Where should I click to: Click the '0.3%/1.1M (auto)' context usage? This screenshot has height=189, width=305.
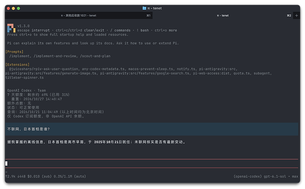(70, 176)
